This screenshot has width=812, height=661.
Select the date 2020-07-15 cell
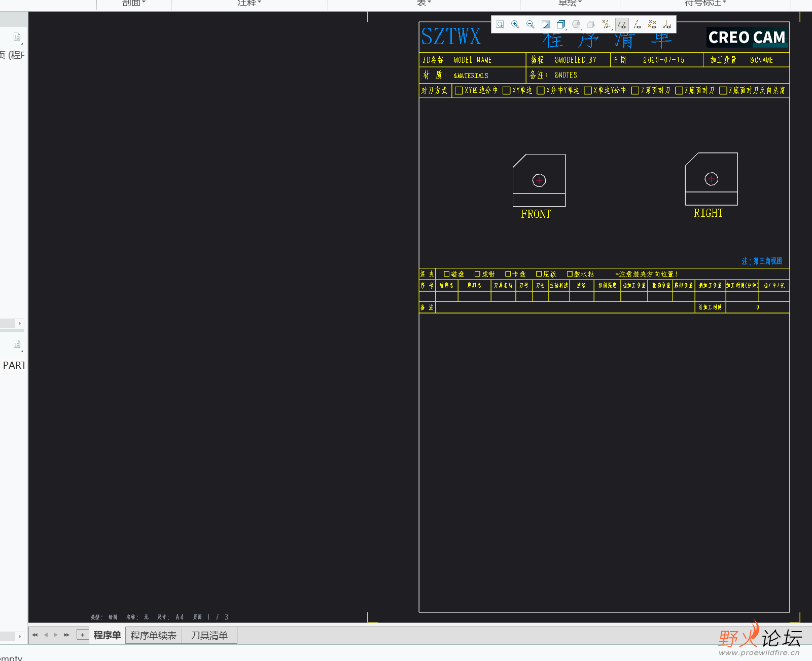click(x=664, y=60)
